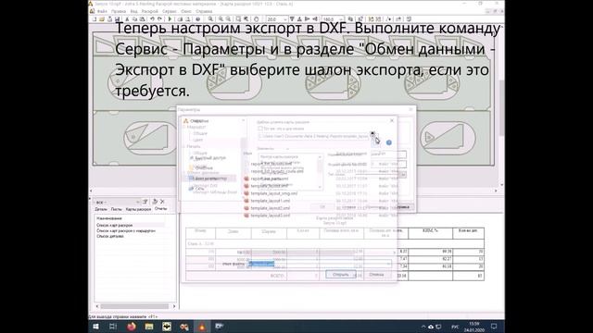Image resolution: width=593 pixels, height=333 pixels.
Task: Open the 160.0 value dropdown in toolbar
Action: click(341, 18)
